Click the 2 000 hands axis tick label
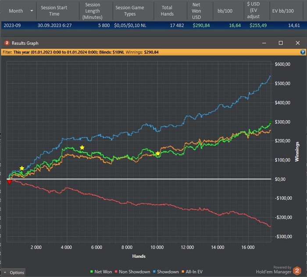Viewport: 307px width, 277px height. (x=36, y=247)
